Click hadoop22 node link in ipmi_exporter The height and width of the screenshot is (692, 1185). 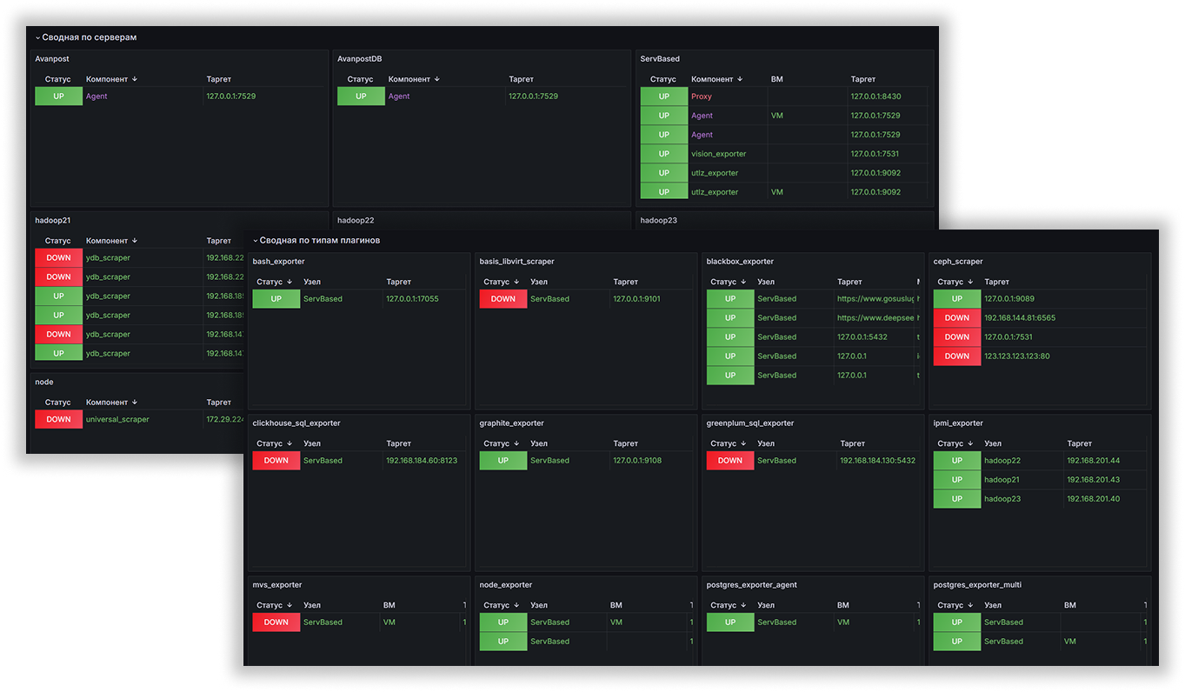point(1002,461)
